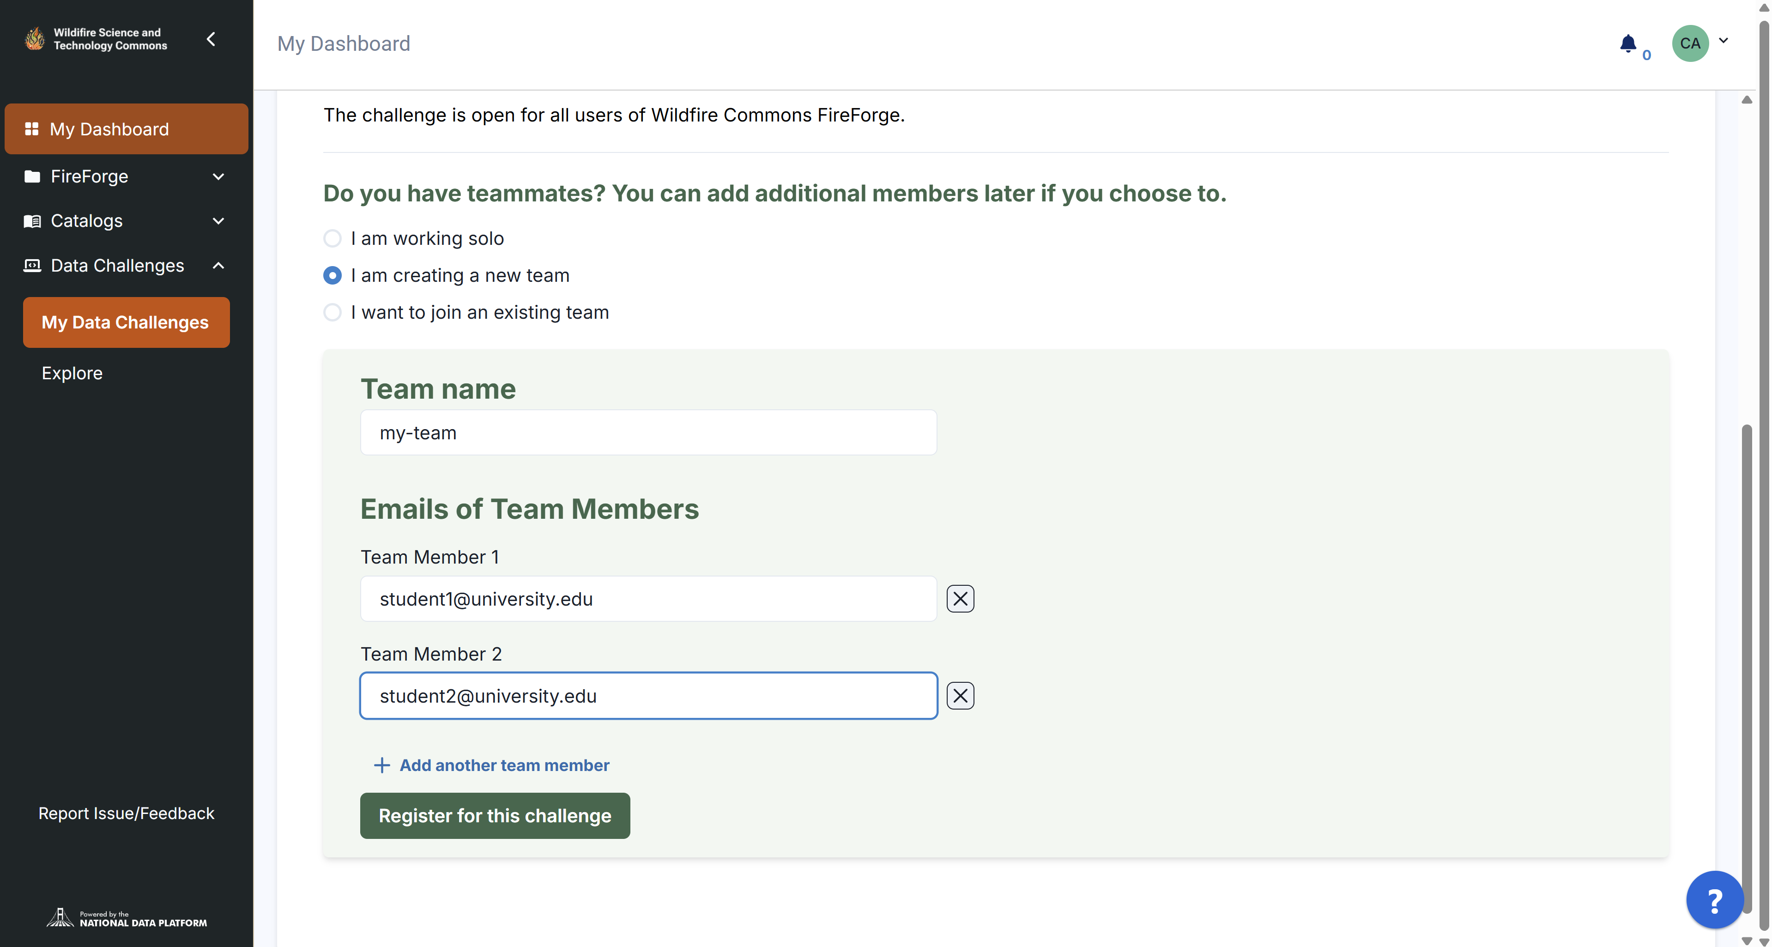This screenshot has width=1772, height=947.
Task: Open the user account dropdown chevron
Action: (1723, 40)
